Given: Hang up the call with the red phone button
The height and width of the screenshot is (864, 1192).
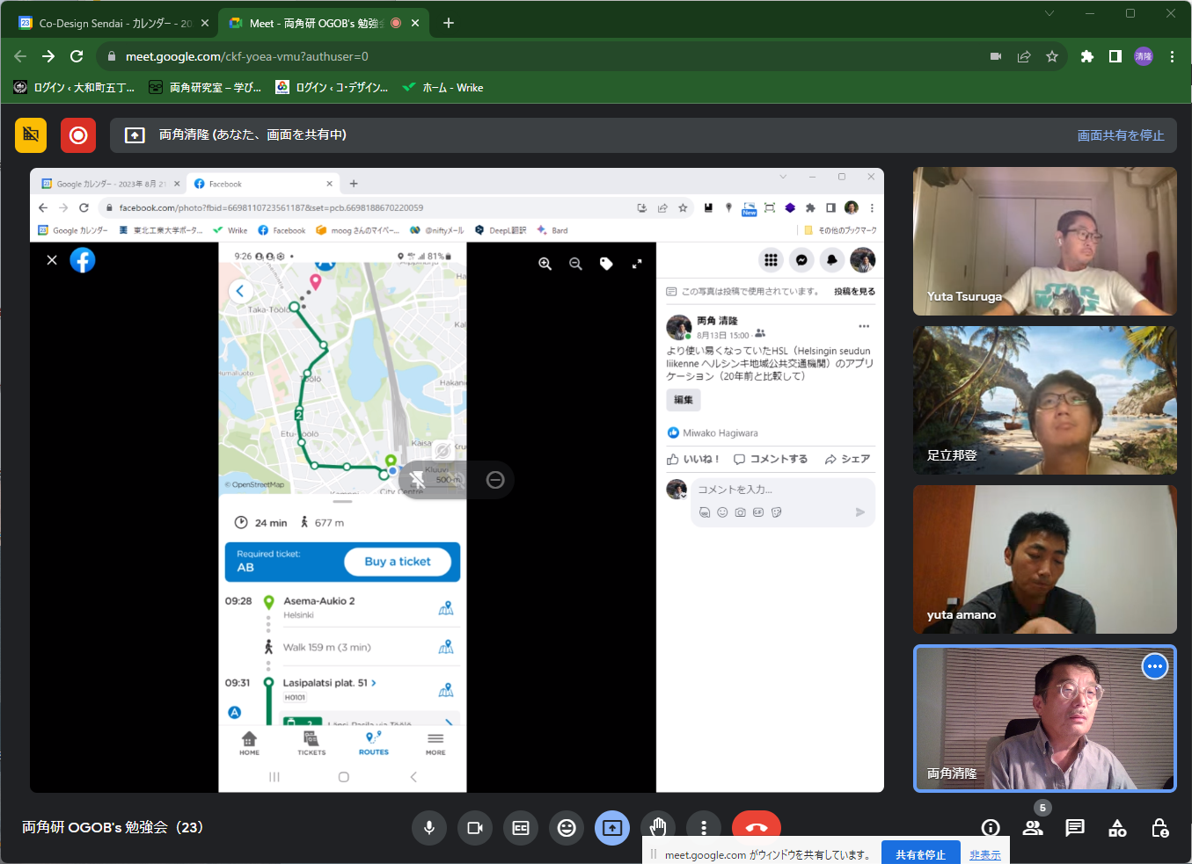Looking at the screenshot, I should tap(756, 824).
